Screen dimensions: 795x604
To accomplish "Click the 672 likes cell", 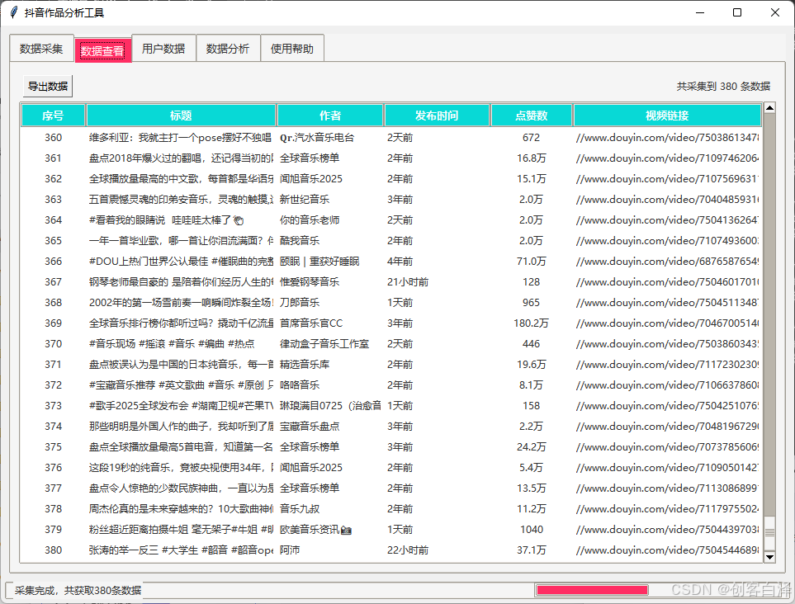I will 532,138.
